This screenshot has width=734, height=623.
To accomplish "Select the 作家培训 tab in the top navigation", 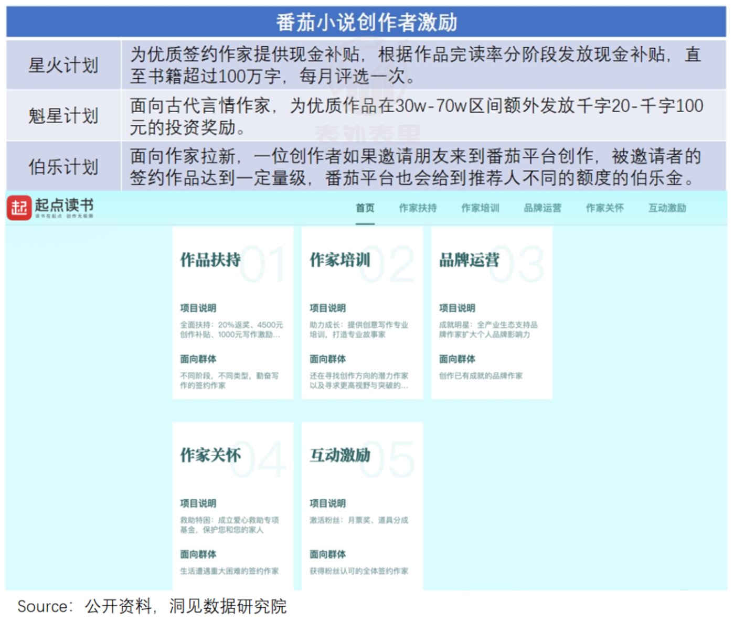I will (x=480, y=208).
